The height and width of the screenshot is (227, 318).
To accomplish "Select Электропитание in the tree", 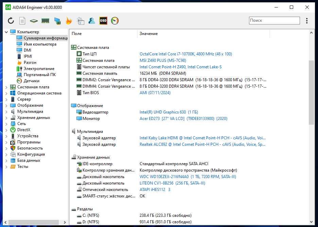I will 39,69.
